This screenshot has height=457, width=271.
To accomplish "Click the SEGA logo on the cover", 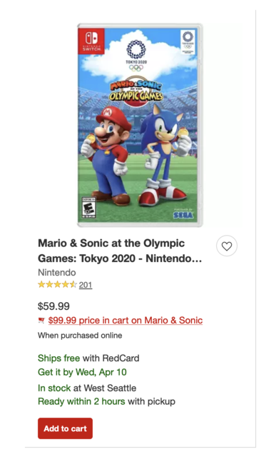I will [183, 215].
